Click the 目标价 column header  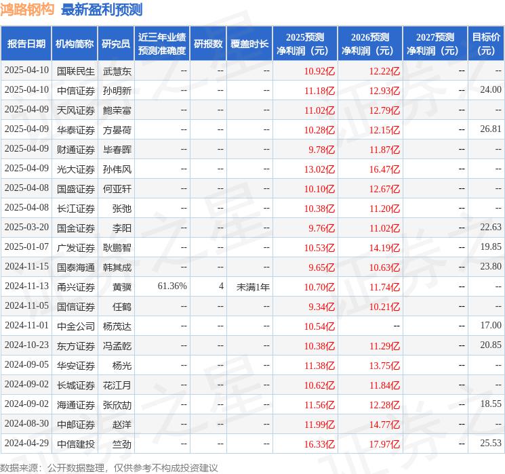coord(486,44)
